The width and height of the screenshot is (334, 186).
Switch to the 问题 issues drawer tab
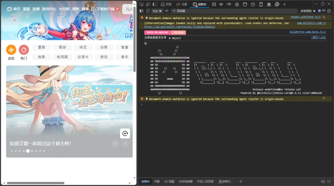tap(157, 182)
